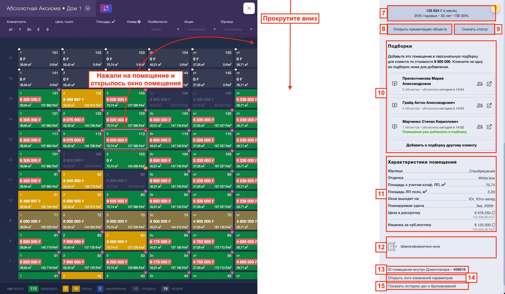The height and width of the screenshot is (294, 505).
Task: Click the Номер input field
Action: click(136, 29)
